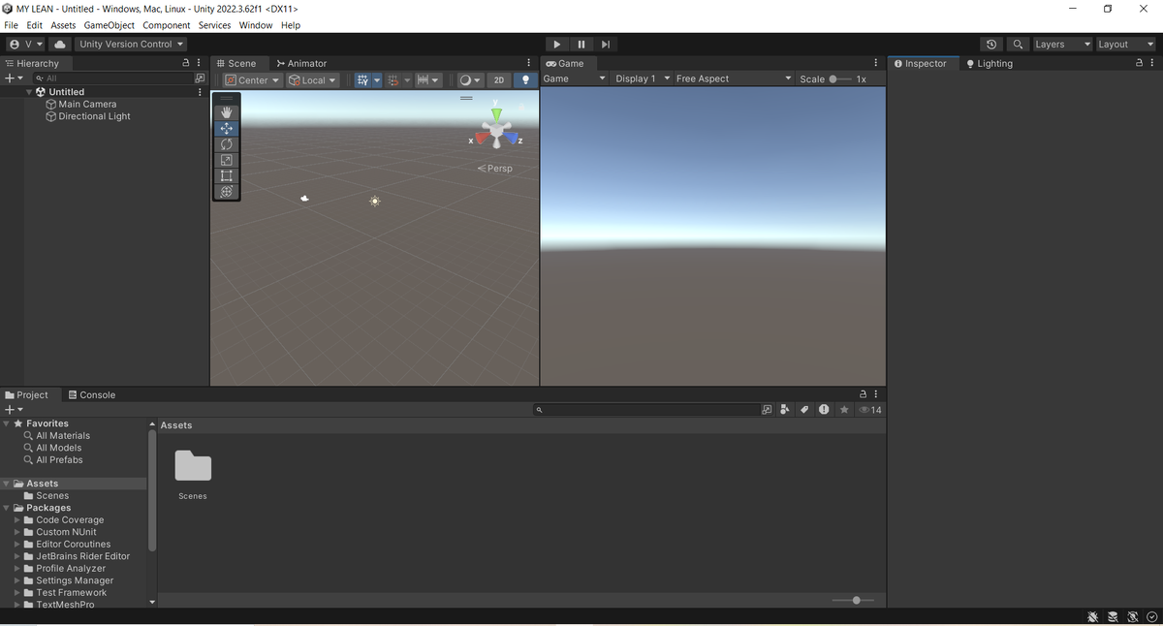Click the Step frame button
The image size is (1163, 626).
605,44
